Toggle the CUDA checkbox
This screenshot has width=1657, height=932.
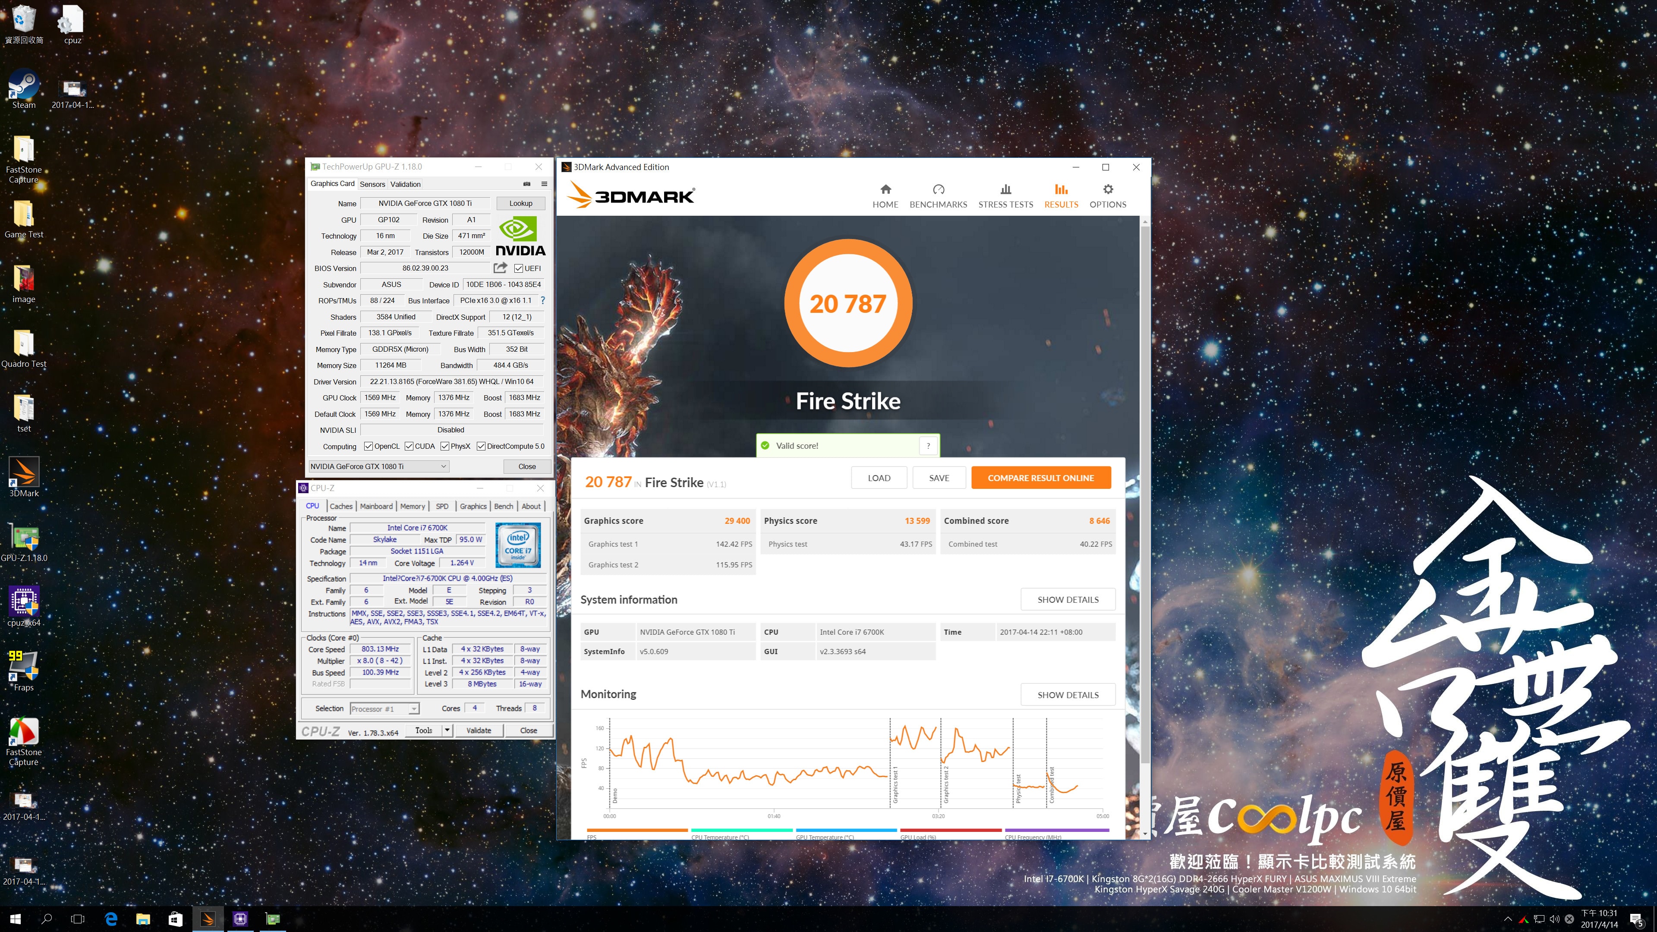click(409, 447)
